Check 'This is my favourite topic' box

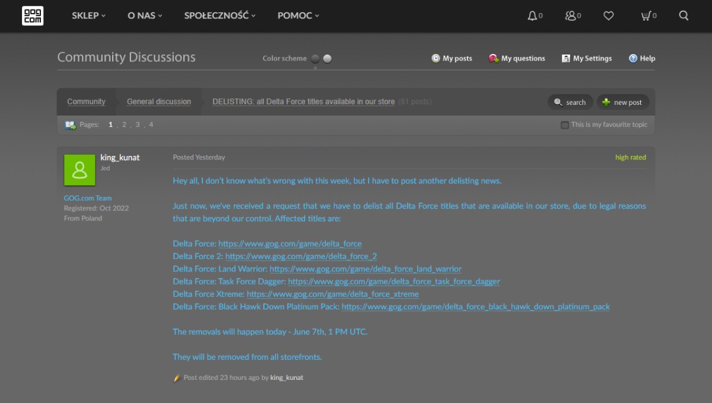click(x=564, y=125)
